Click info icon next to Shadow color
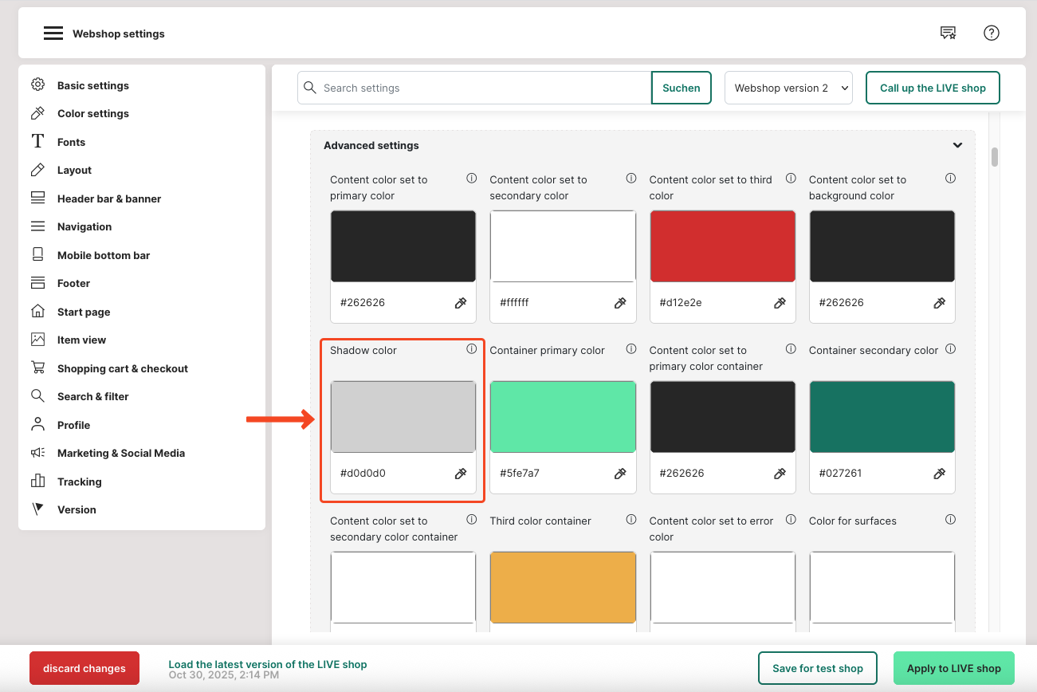Image resolution: width=1037 pixels, height=692 pixels. [471, 349]
